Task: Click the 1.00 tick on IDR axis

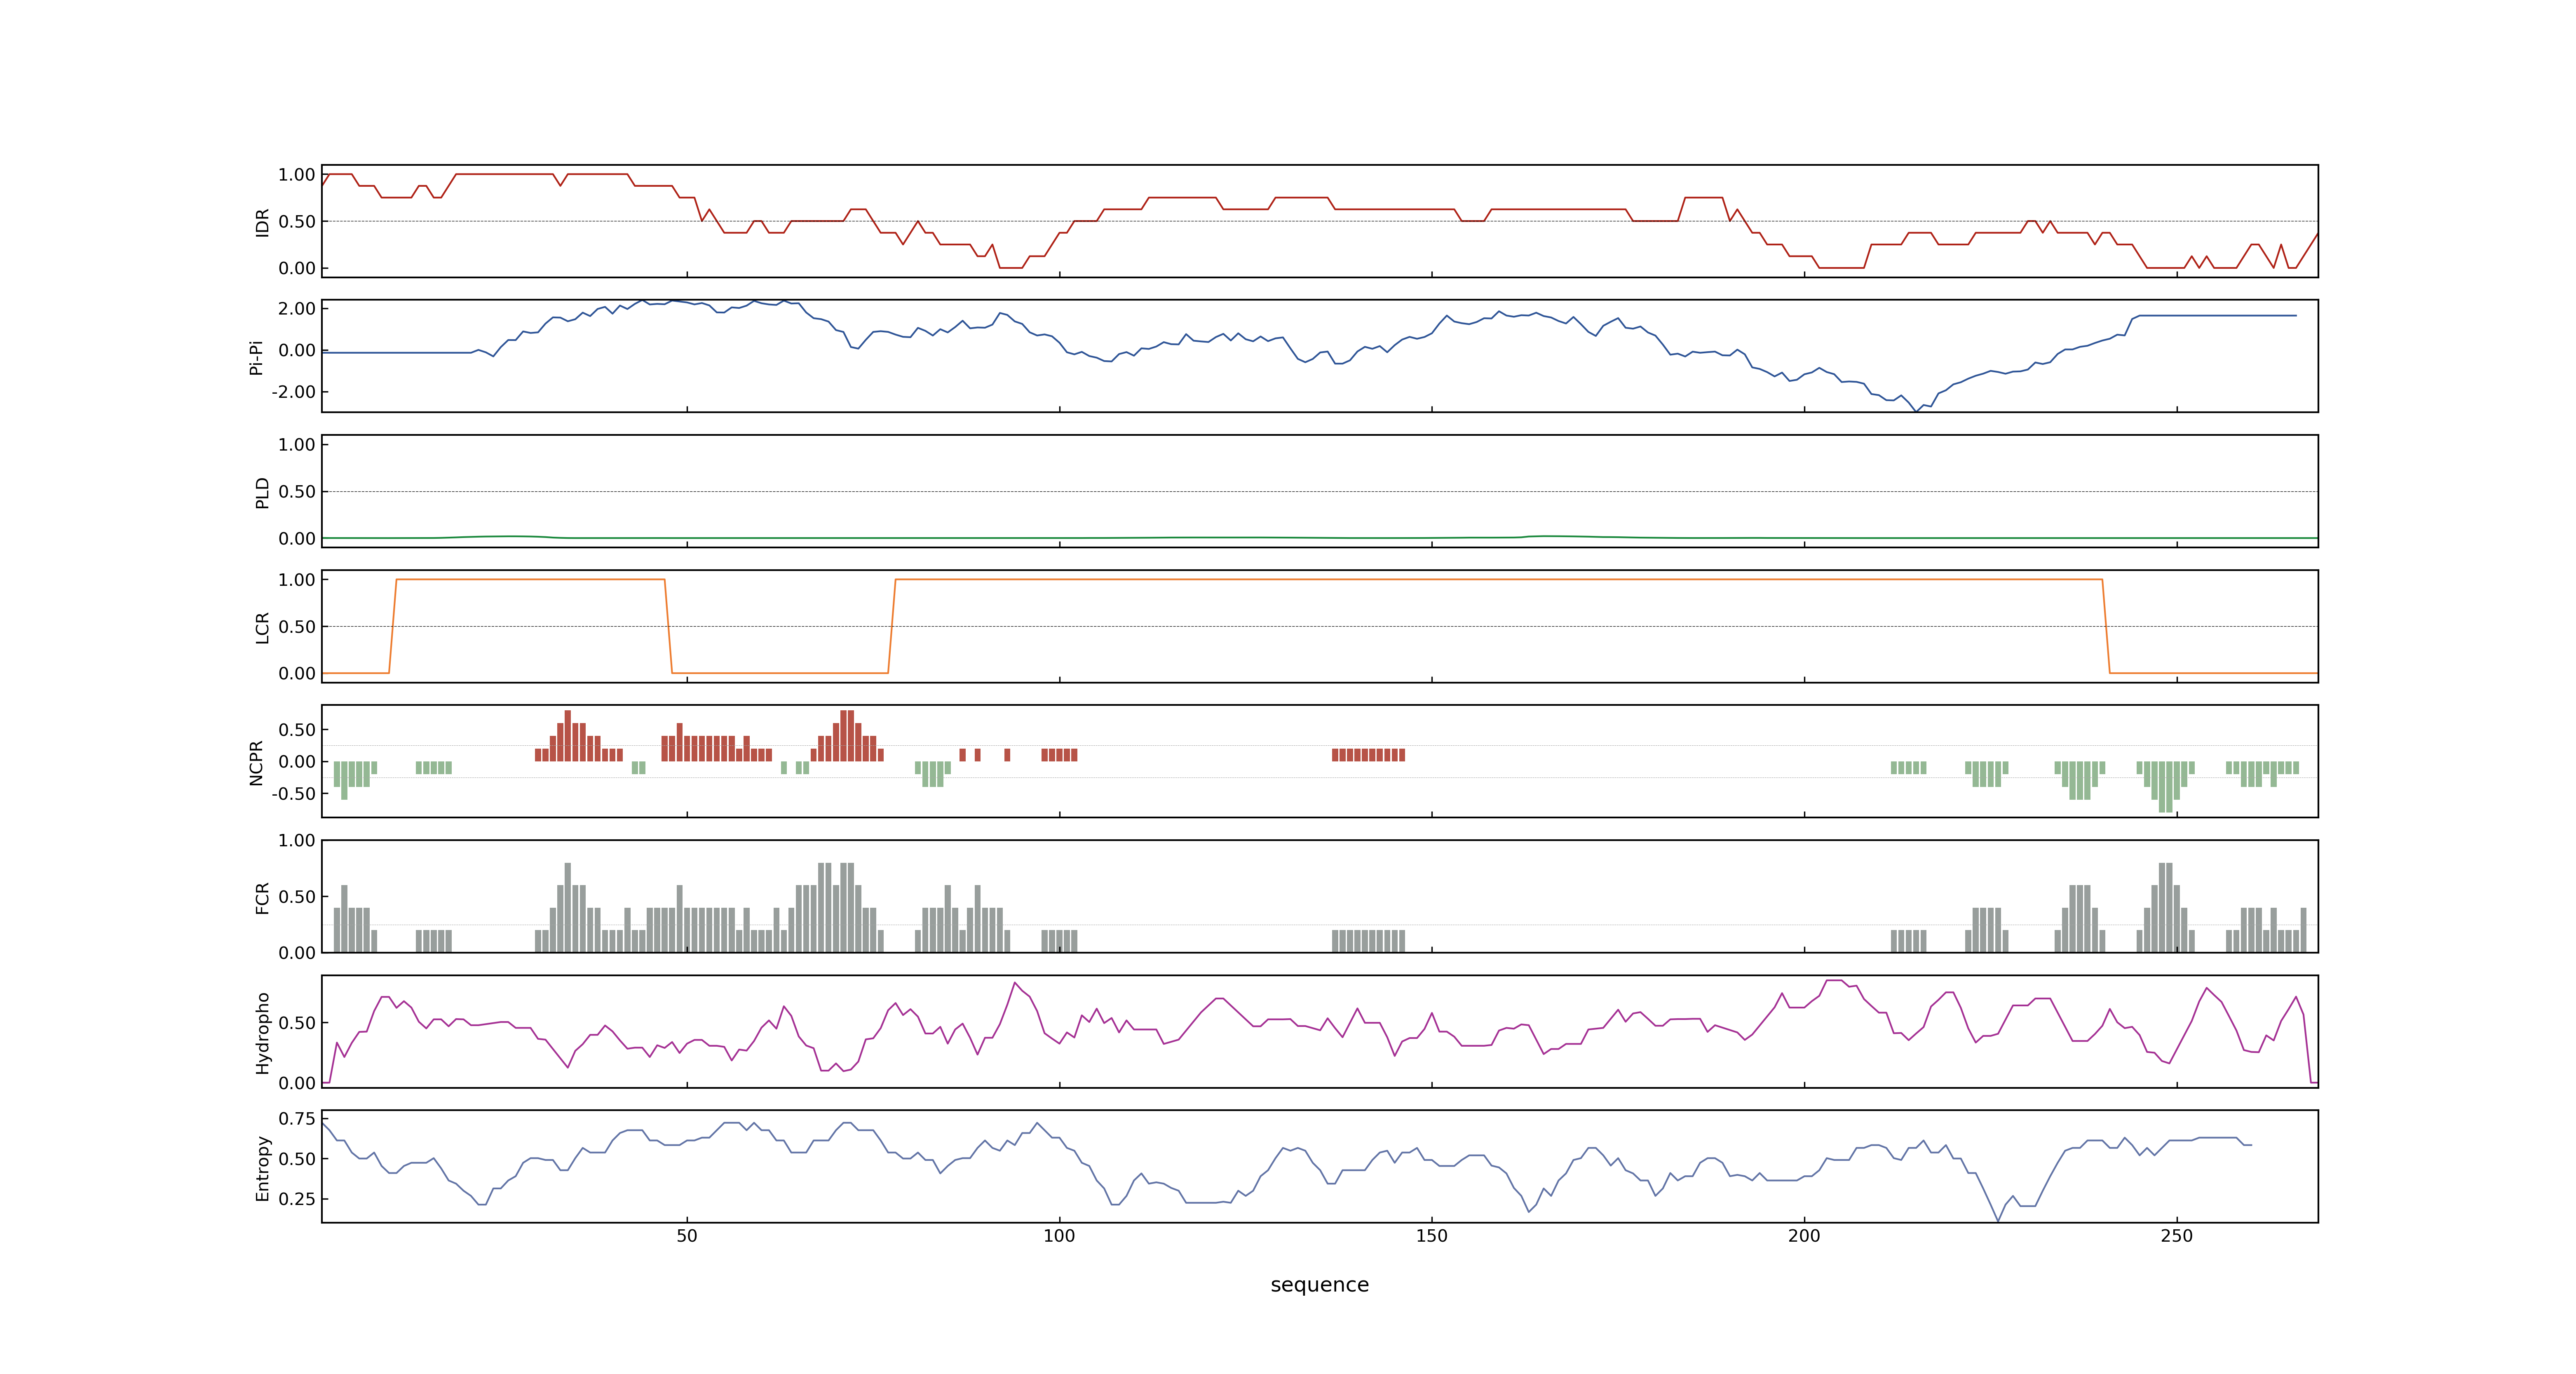Action: (x=297, y=175)
